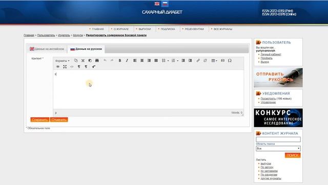Image resolution: width=328 pixels, height=185 pixels.
Task: Insert a numbered list
Action: (x=173, y=61)
